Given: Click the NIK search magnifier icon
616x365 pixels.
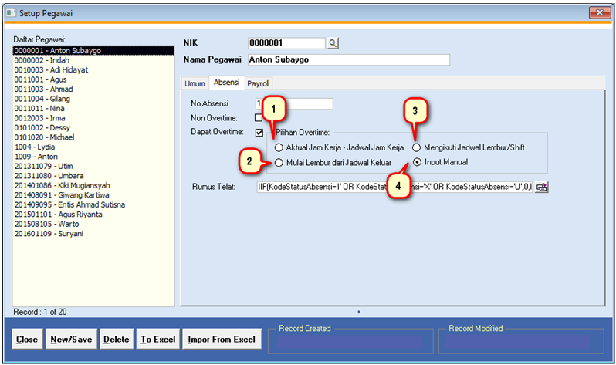Looking at the screenshot, I should 333,43.
